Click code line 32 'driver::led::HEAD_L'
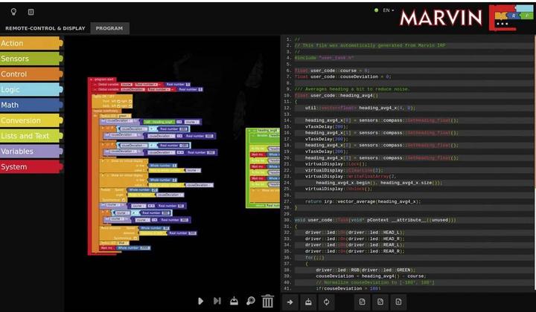The height and width of the screenshot is (312, 536). click(354, 233)
